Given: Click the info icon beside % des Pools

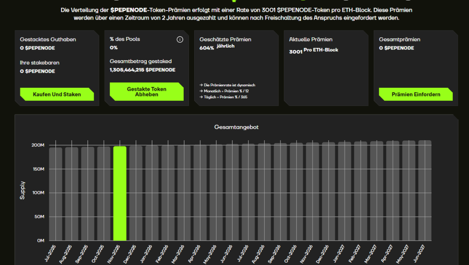Looking at the screenshot, I should click(180, 40).
